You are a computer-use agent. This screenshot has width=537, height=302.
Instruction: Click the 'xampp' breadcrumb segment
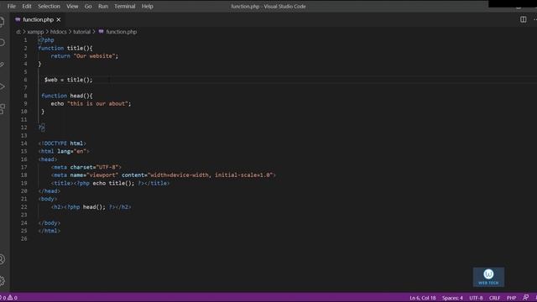(x=35, y=32)
